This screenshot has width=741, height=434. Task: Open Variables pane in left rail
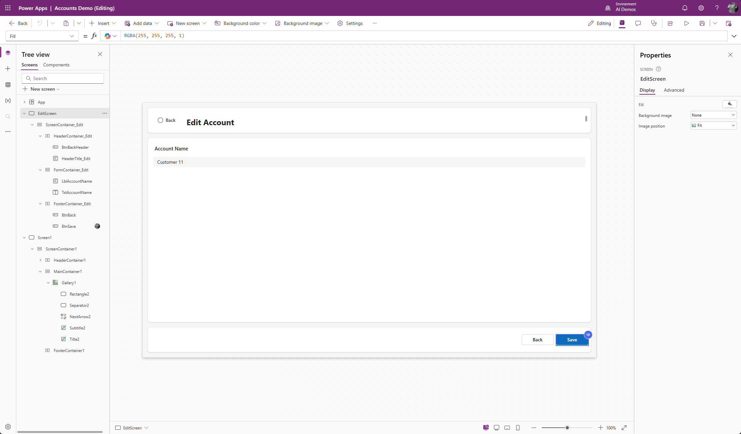pos(8,100)
